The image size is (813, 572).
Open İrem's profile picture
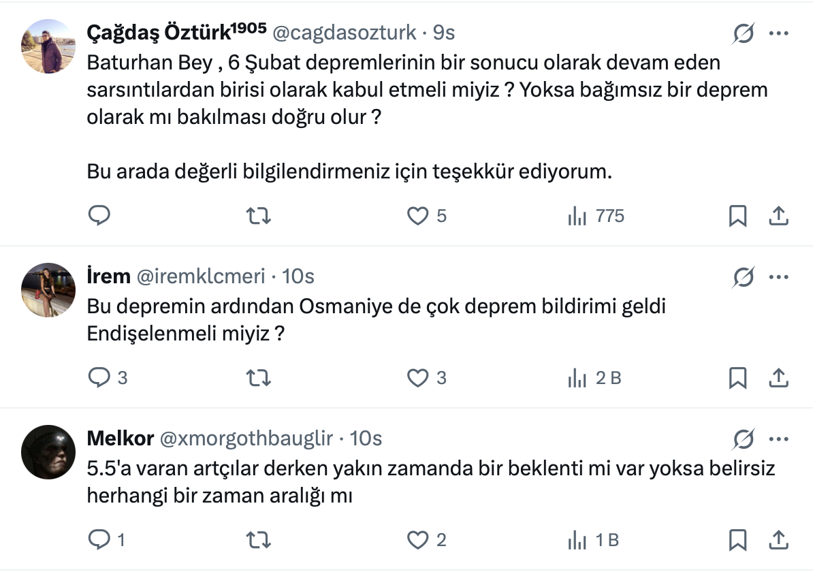[48, 289]
